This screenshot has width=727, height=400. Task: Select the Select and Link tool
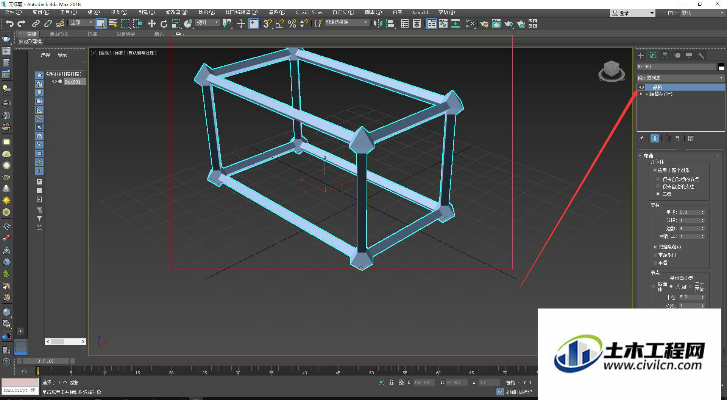click(x=36, y=24)
